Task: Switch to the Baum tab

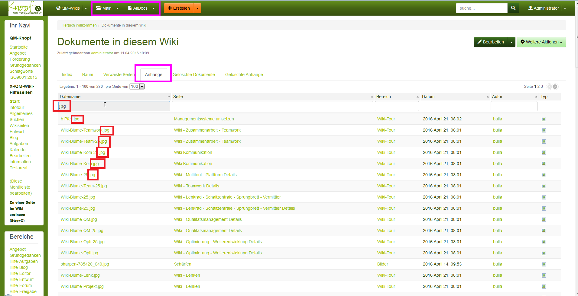Action: coord(87,75)
